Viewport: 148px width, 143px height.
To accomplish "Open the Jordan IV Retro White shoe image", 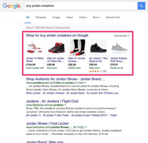I will tap(35, 48).
